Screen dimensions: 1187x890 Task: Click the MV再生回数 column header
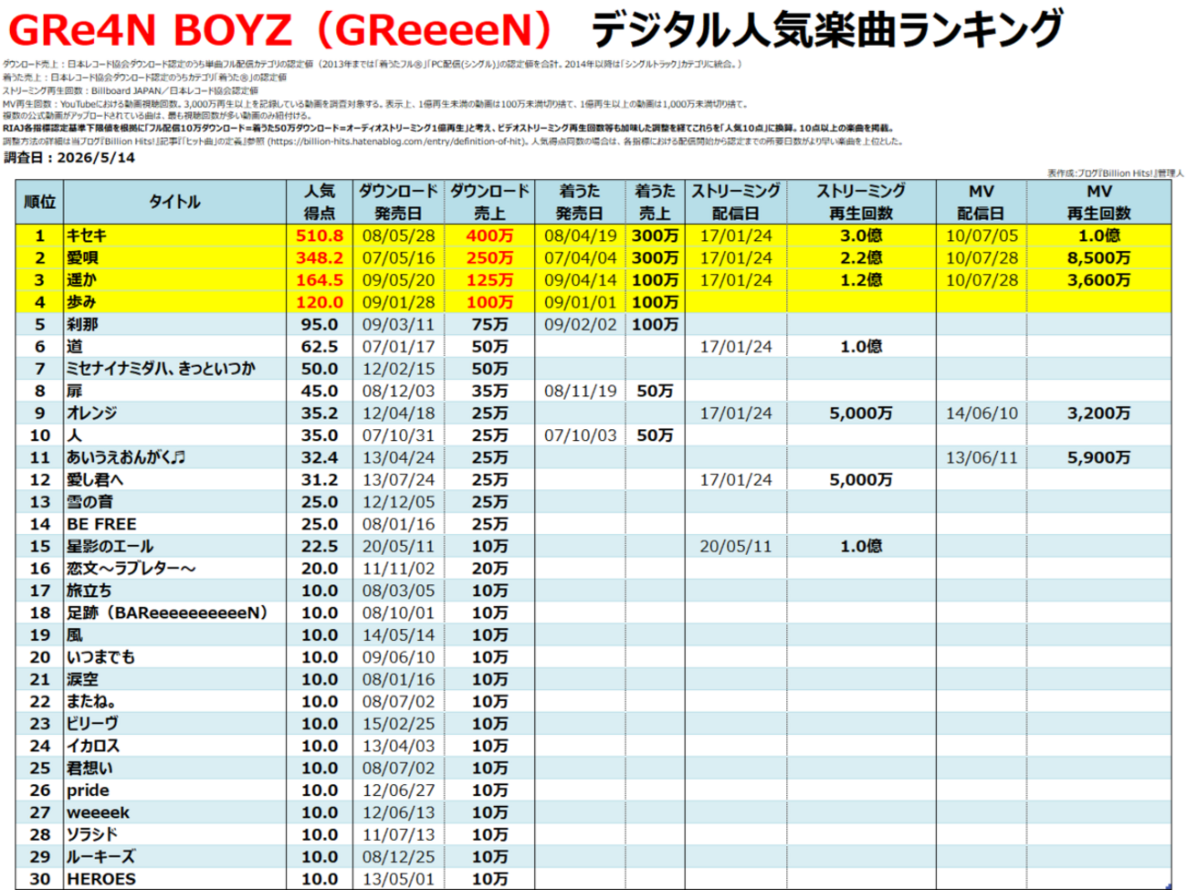tap(1099, 202)
